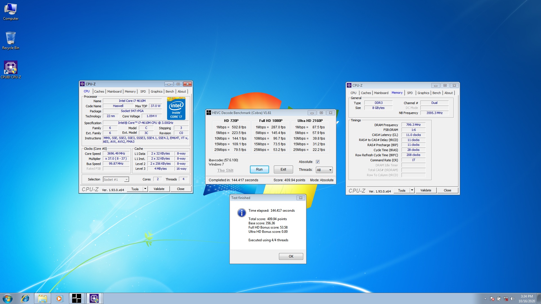Open the Threads dropdown set to All
This screenshot has height=304, width=541.
(324, 170)
